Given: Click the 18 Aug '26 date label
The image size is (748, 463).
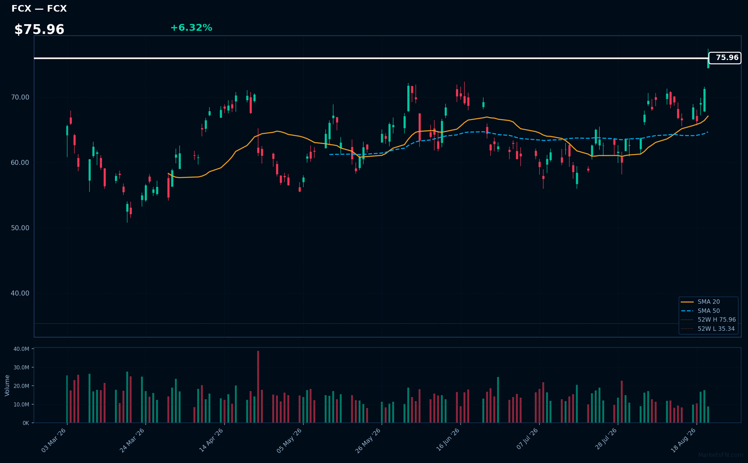Looking at the screenshot, I should tap(683, 440).
